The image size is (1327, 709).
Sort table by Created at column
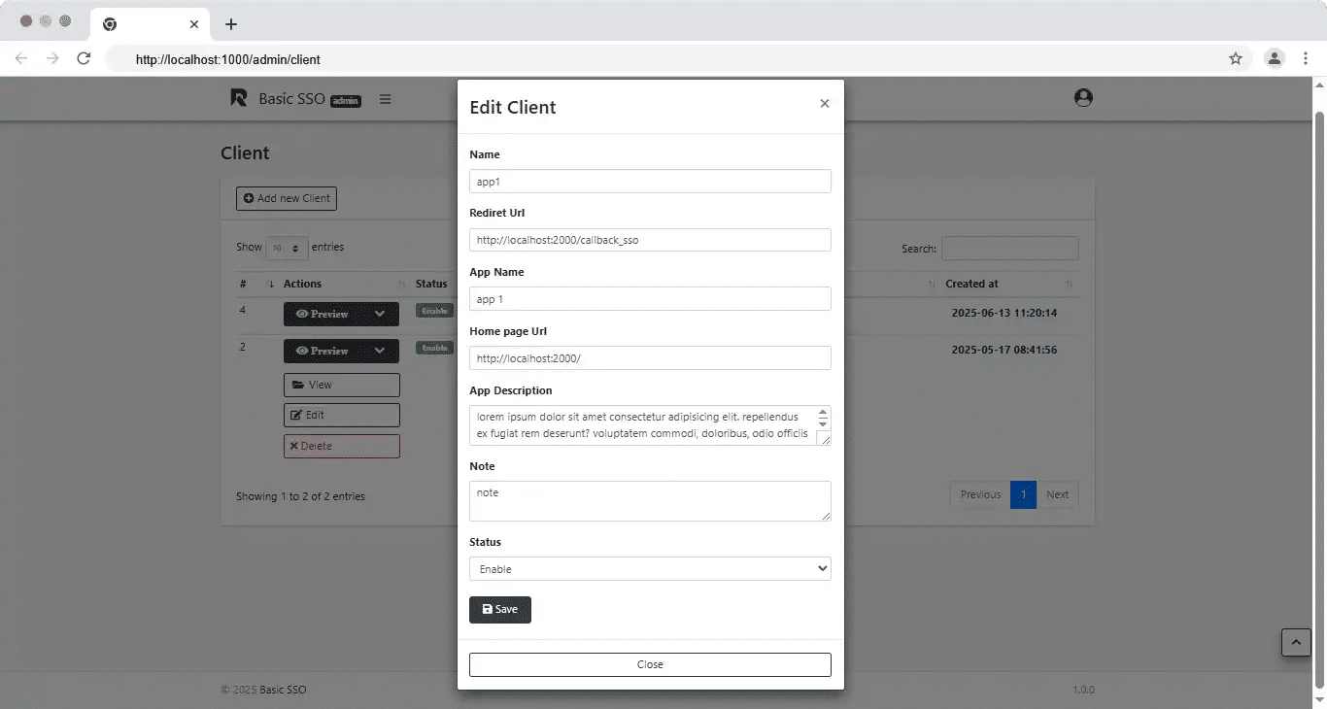click(x=1009, y=284)
